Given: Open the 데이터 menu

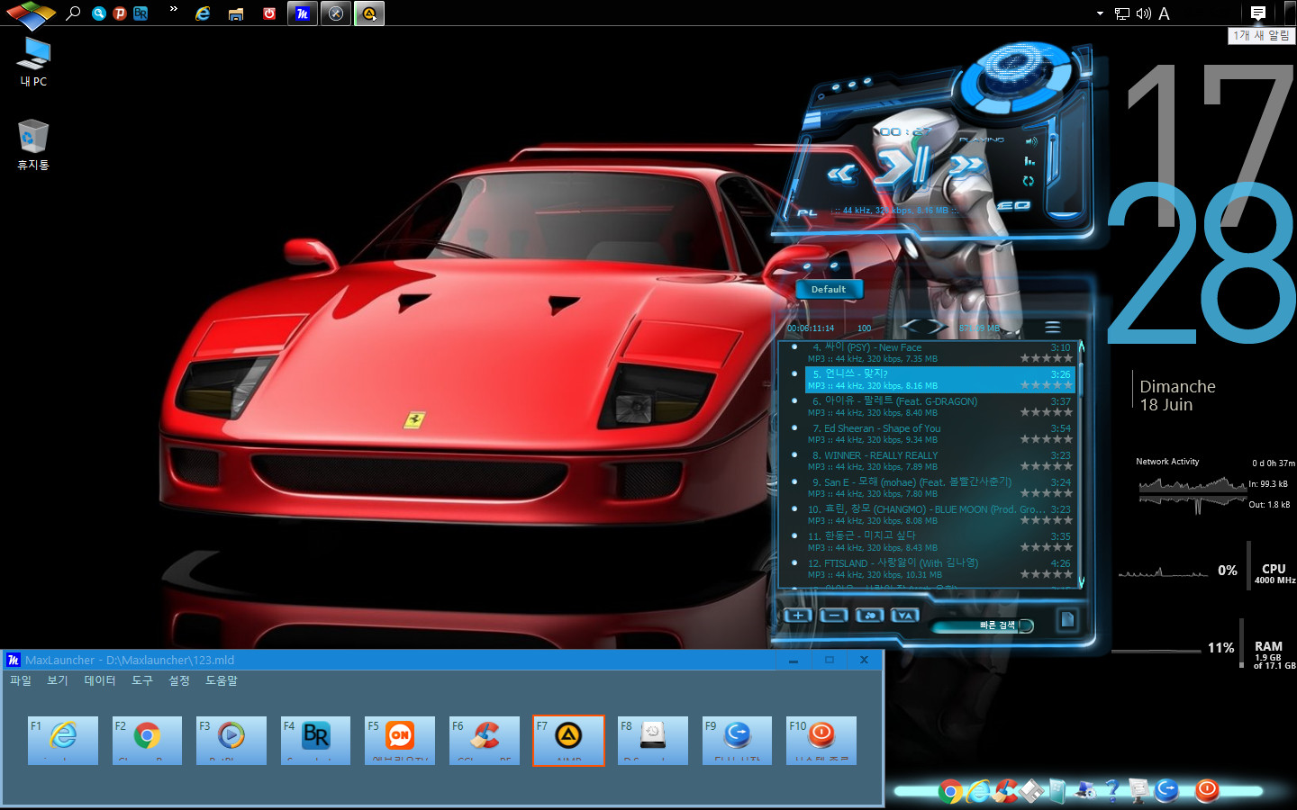Looking at the screenshot, I should point(100,680).
